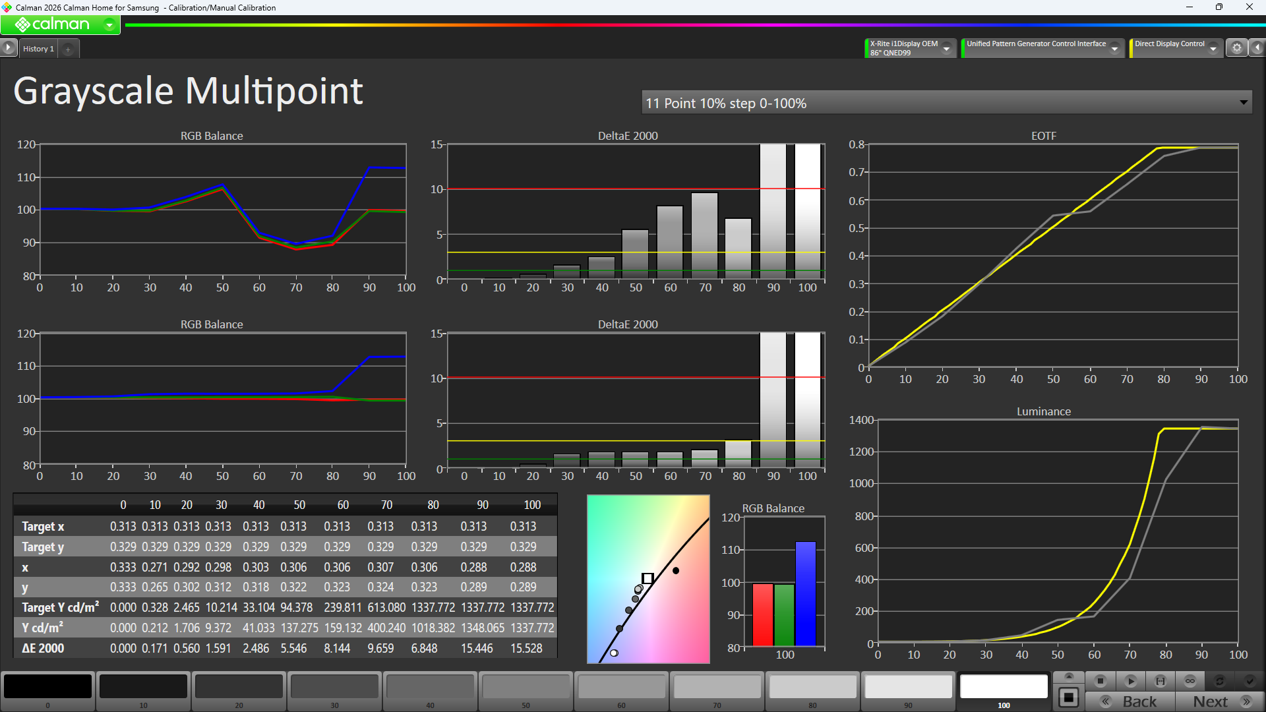Expand pattern options with up arrow
The width and height of the screenshot is (1266, 712).
tap(1069, 676)
